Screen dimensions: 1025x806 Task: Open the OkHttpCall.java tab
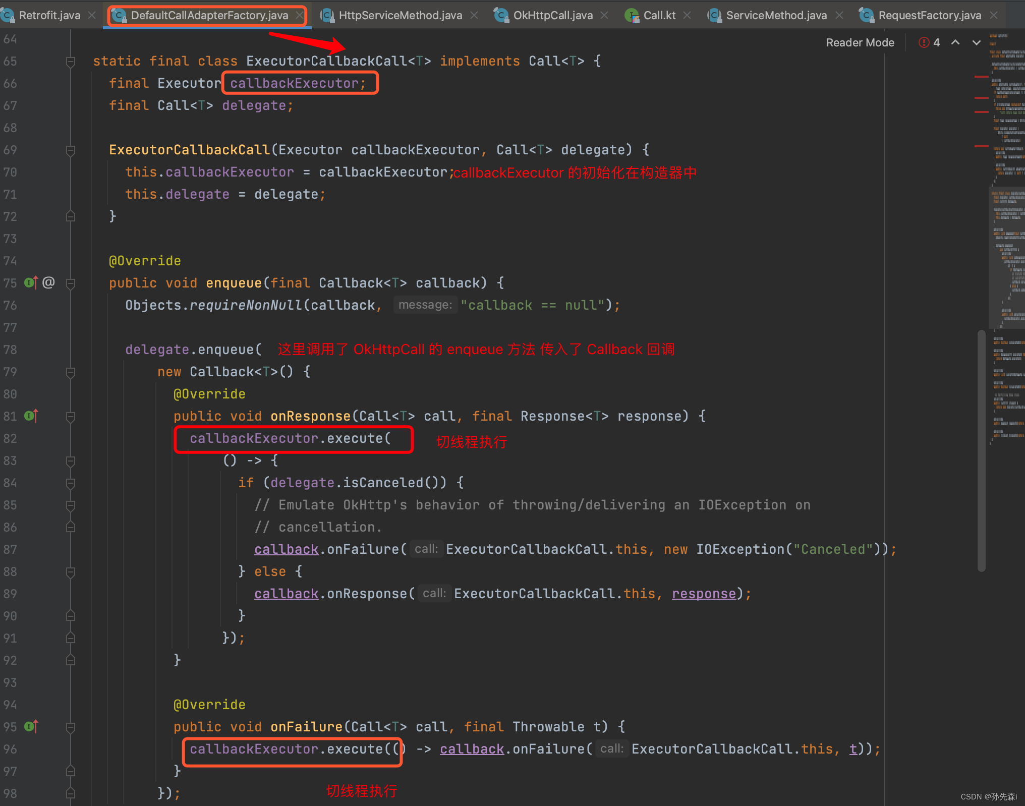pyautogui.click(x=553, y=15)
